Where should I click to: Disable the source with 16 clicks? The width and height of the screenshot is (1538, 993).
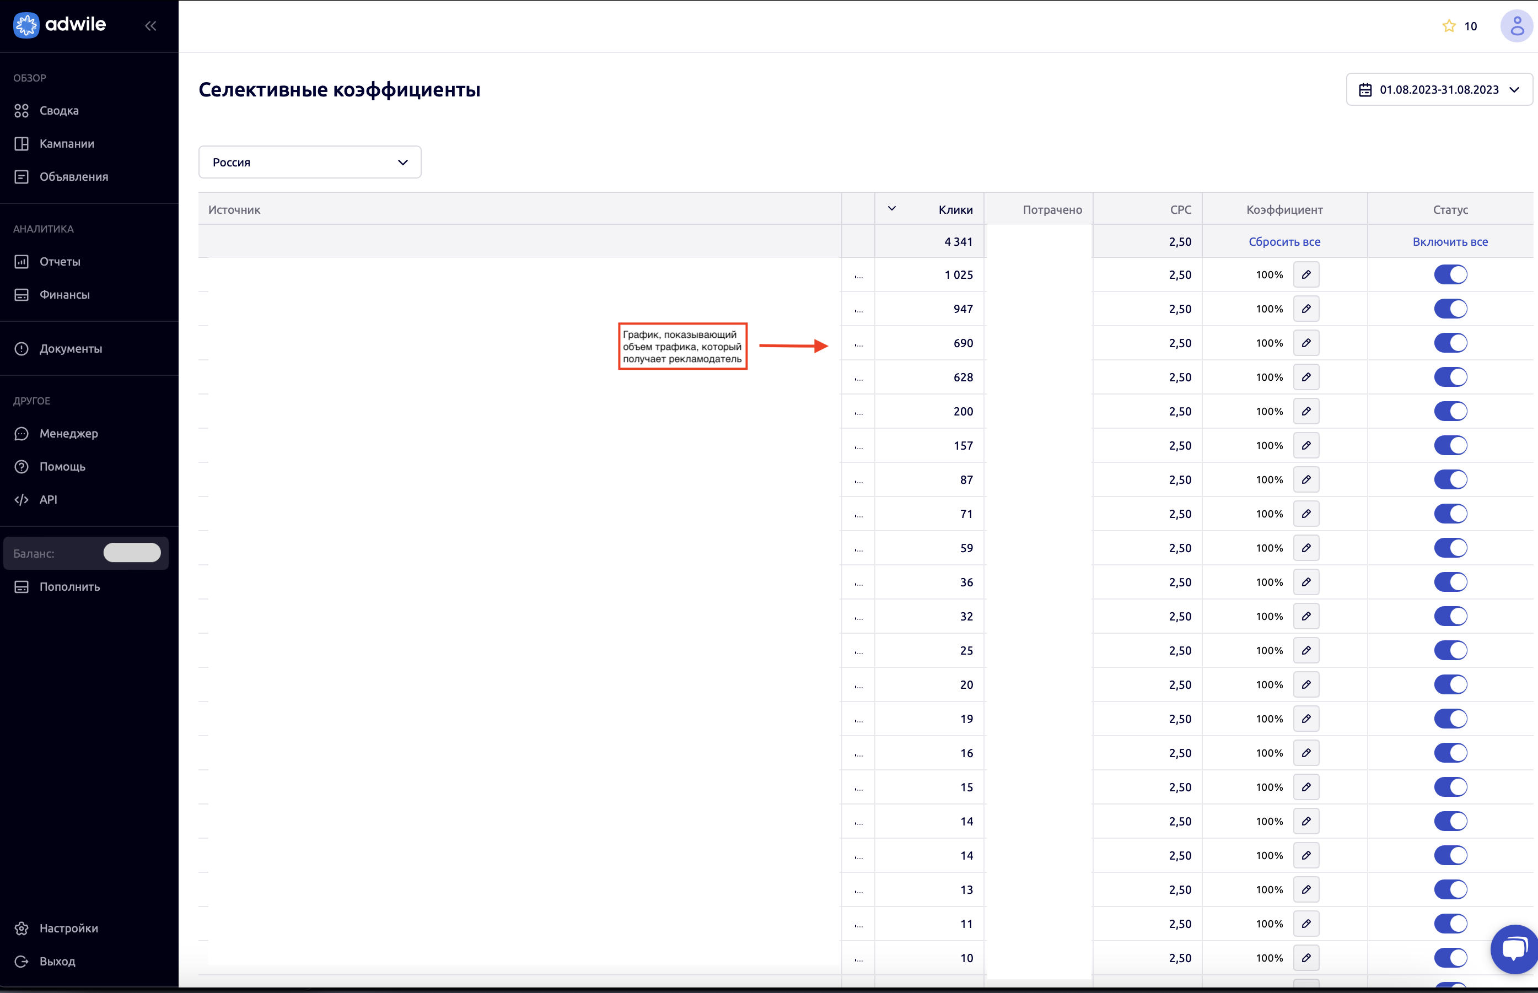point(1450,753)
